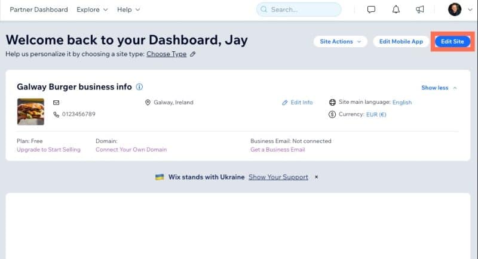Viewport: 478px width, 259px height.
Task: Open the notifications bell
Action: (x=396, y=10)
